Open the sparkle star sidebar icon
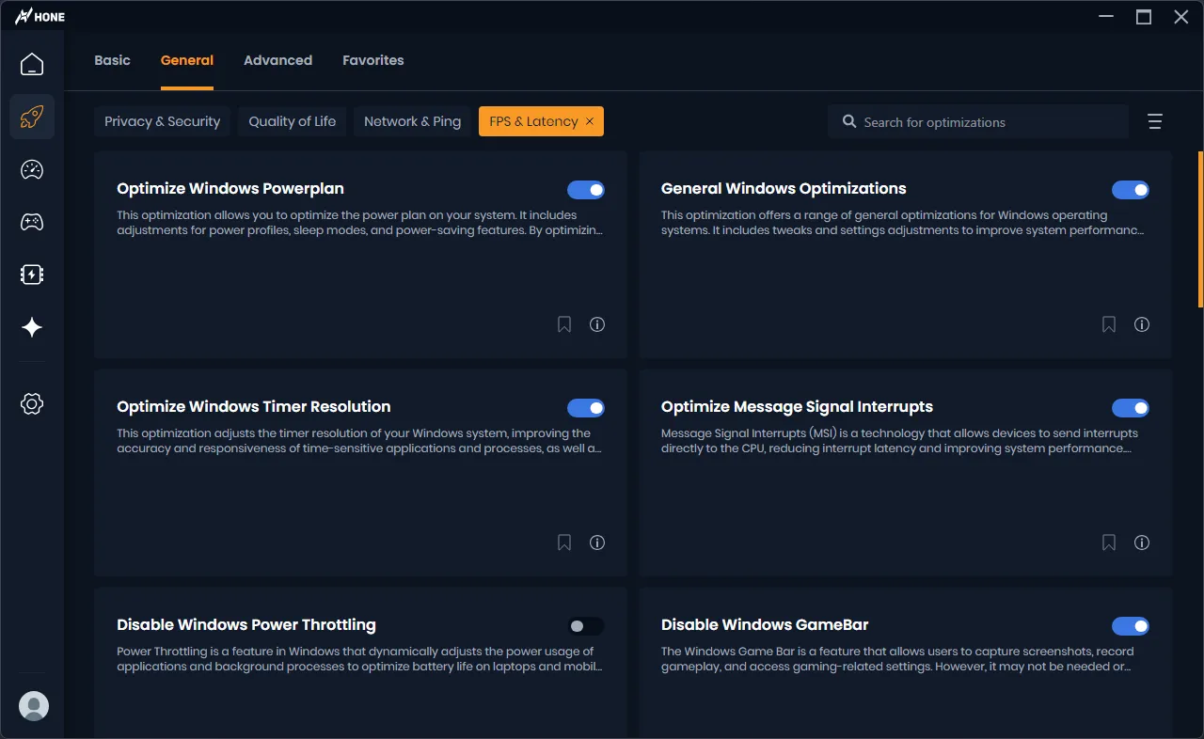1204x739 pixels. click(32, 327)
